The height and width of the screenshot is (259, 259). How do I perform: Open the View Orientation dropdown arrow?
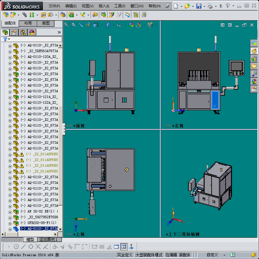coord(101,25)
